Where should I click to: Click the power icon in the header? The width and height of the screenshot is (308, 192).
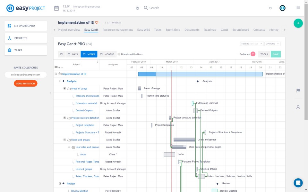click(270, 8)
